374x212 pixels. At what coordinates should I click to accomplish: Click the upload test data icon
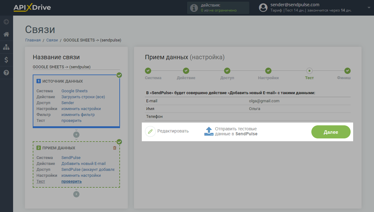pyautogui.click(x=209, y=131)
